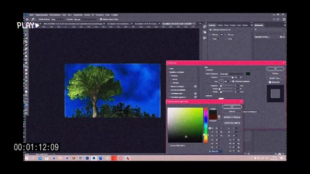Click the current color box in Color Picker
310x174 pixels.
click(x=213, y=117)
